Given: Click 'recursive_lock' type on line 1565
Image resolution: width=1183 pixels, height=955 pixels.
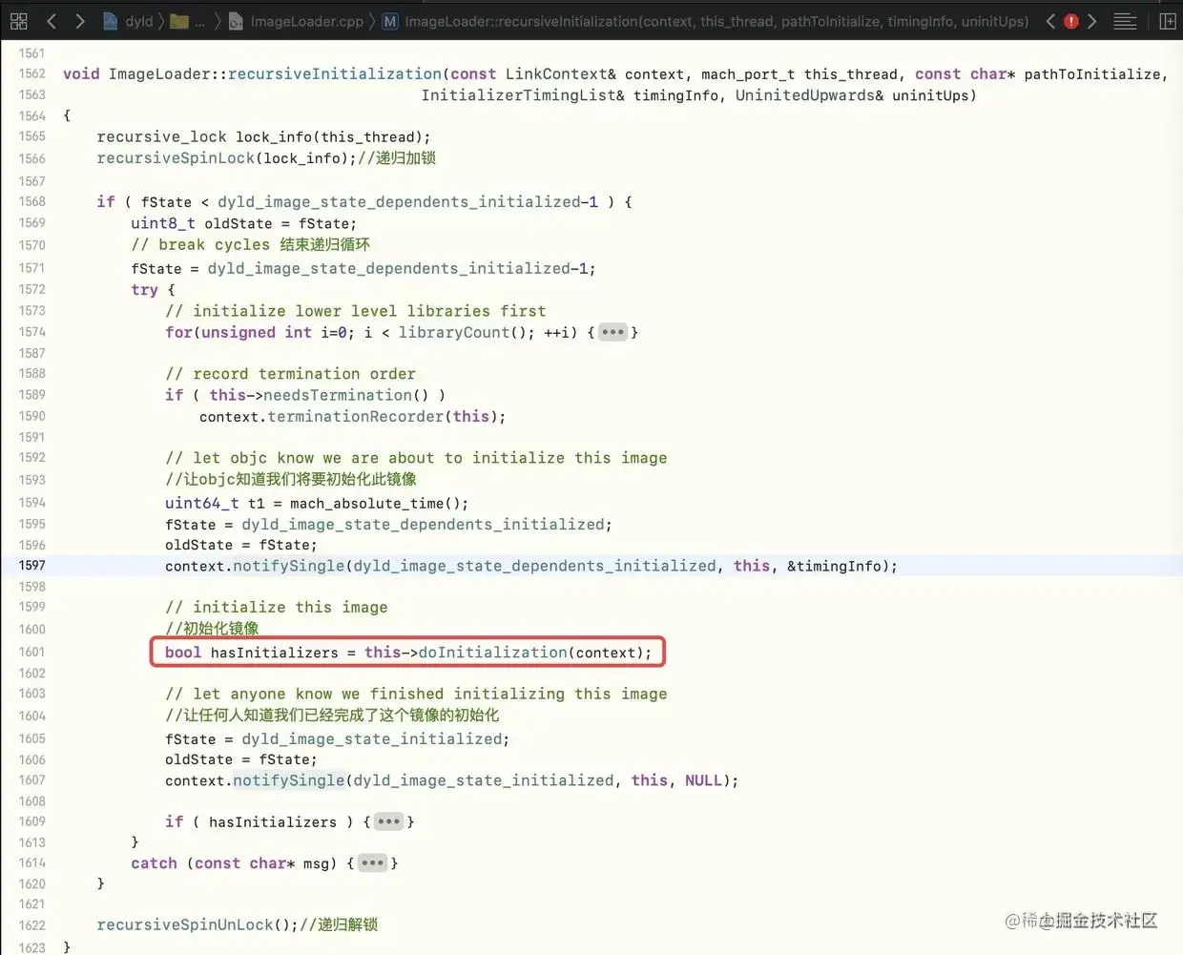Looking at the screenshot, I should tap(161, 137).
